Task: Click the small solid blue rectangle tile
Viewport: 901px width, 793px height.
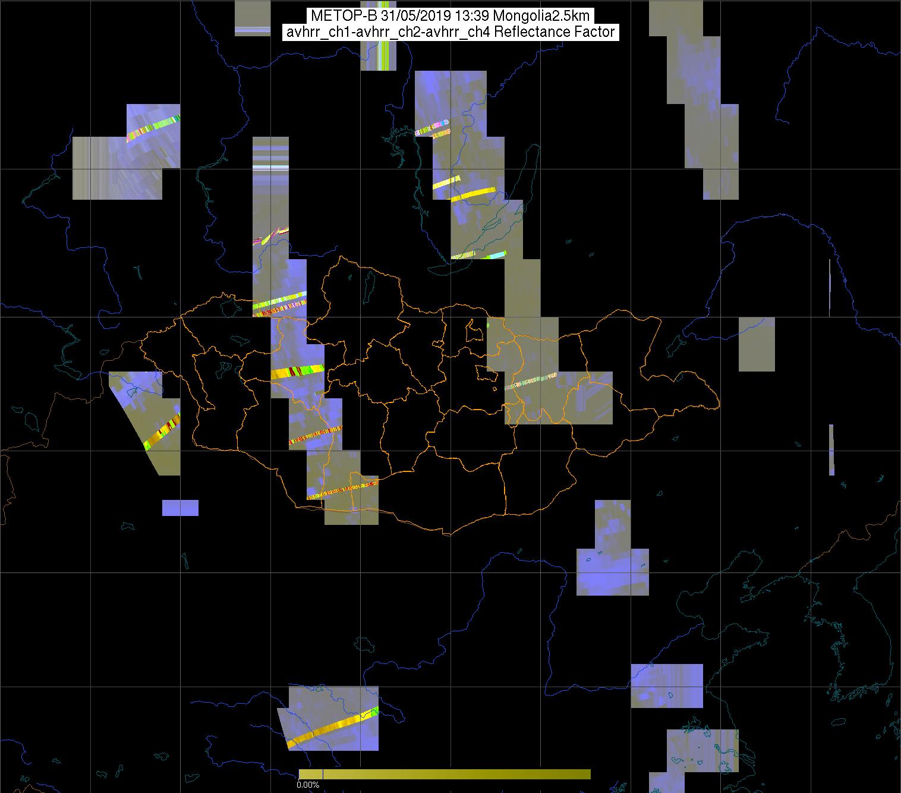Action: point(180,508)
